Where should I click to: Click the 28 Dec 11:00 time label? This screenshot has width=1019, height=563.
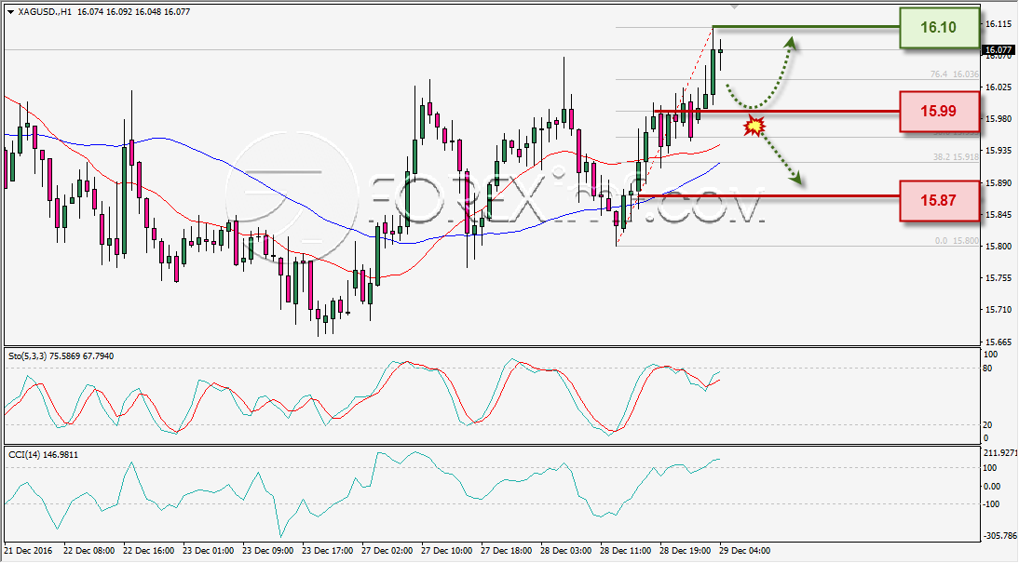626,551
